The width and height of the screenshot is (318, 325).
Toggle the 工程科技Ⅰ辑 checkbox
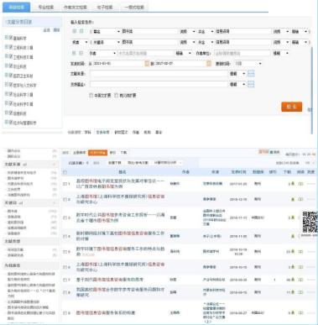11,47
